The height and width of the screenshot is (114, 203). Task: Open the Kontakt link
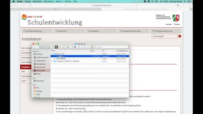168,24
